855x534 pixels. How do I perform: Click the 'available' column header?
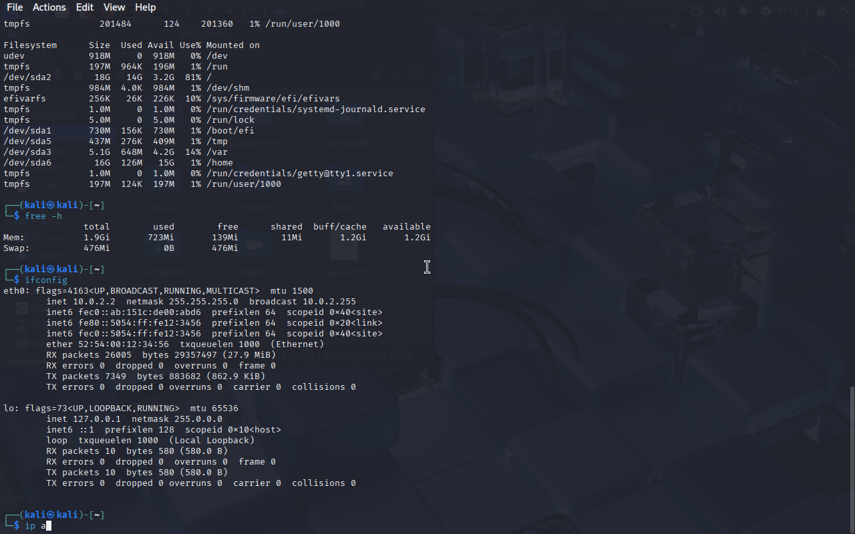(407, 227)
